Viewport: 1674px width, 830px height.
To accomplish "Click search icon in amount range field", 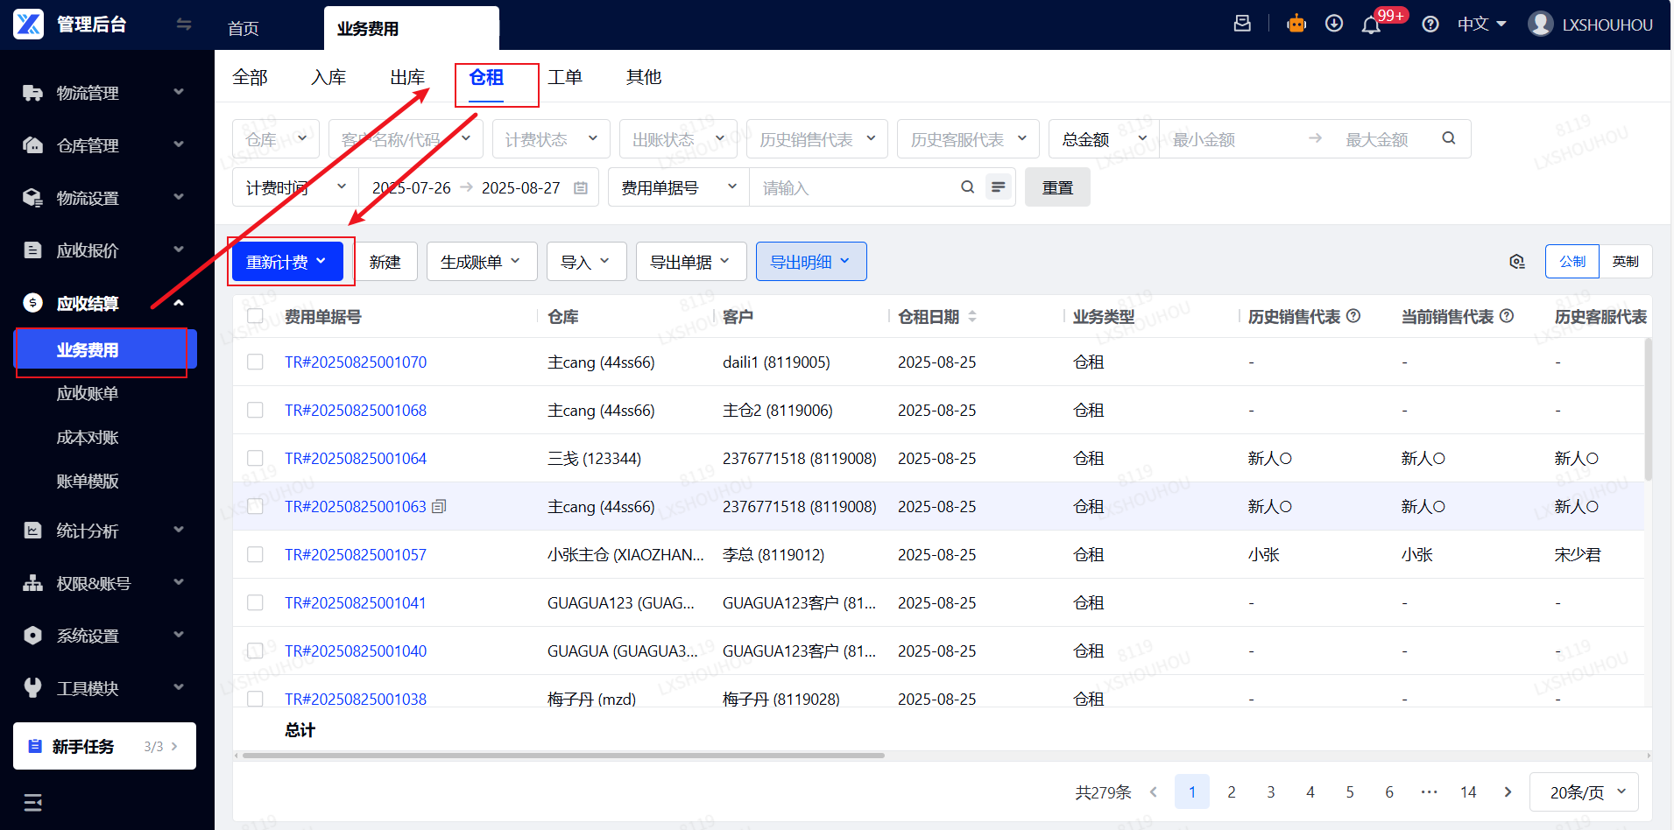I will pos(1449,138).
